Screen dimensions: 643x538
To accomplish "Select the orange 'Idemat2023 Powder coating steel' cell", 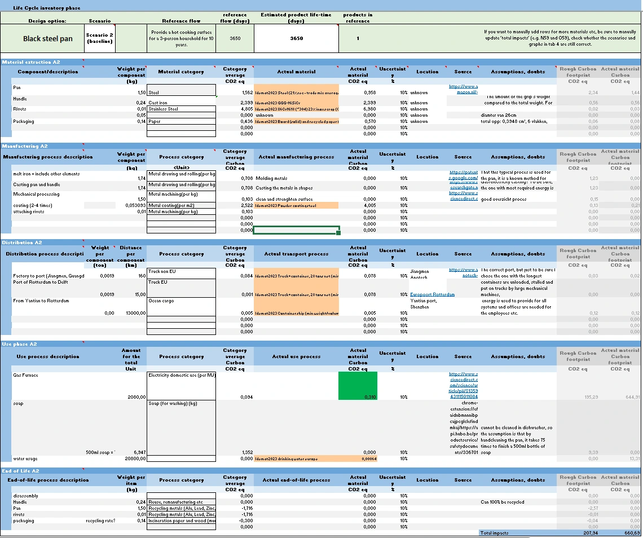I will pyautogui.click(x=297, y=205).
